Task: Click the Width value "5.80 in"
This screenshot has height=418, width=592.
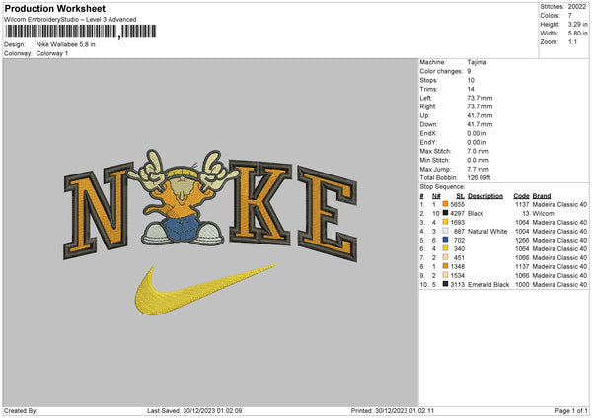Action: coord(578,34)
